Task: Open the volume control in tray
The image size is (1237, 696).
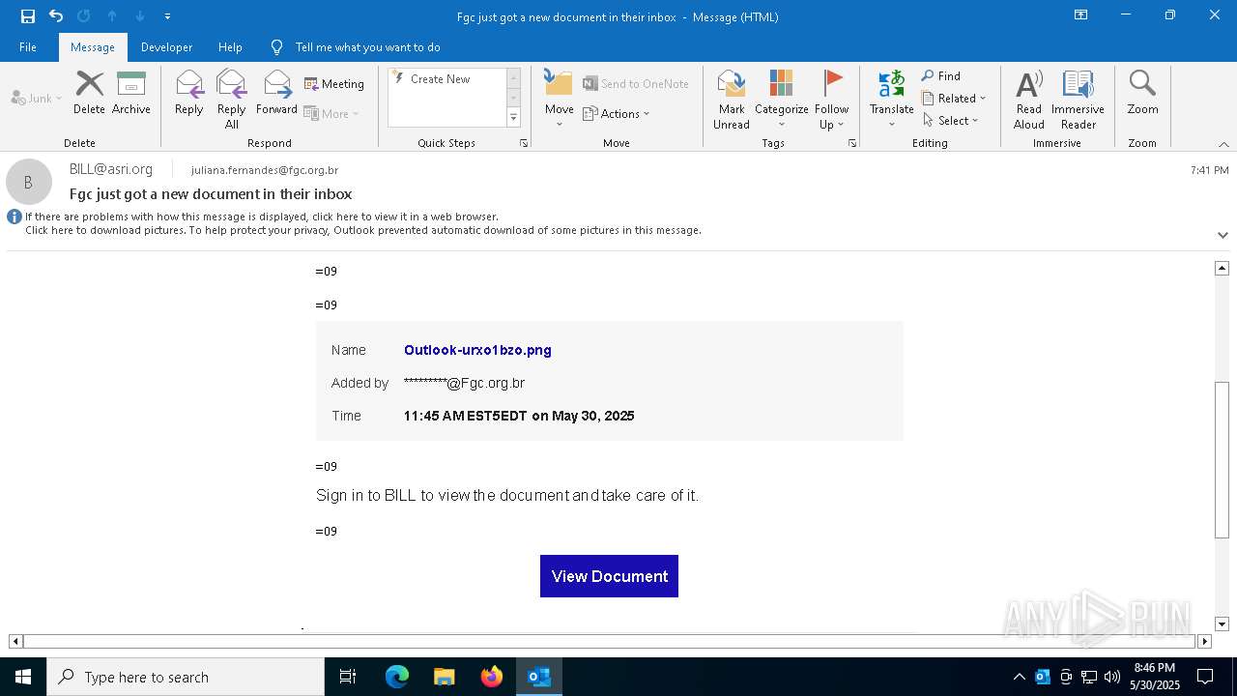Action: pos(1112,677)
